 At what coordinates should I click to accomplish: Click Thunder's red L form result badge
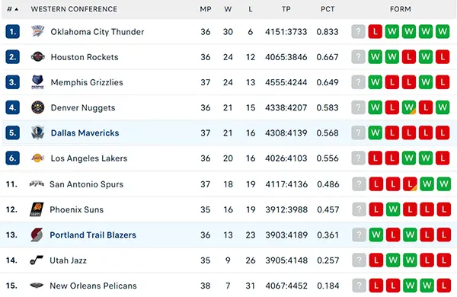[x=375, y=31]
